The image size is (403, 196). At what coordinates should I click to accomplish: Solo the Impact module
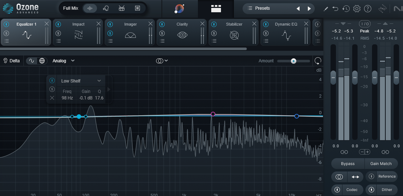(58, 33)
